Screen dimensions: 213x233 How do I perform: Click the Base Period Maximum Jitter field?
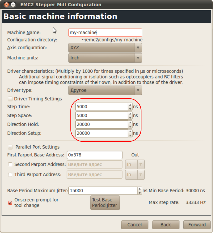click(x=103, y=191)
